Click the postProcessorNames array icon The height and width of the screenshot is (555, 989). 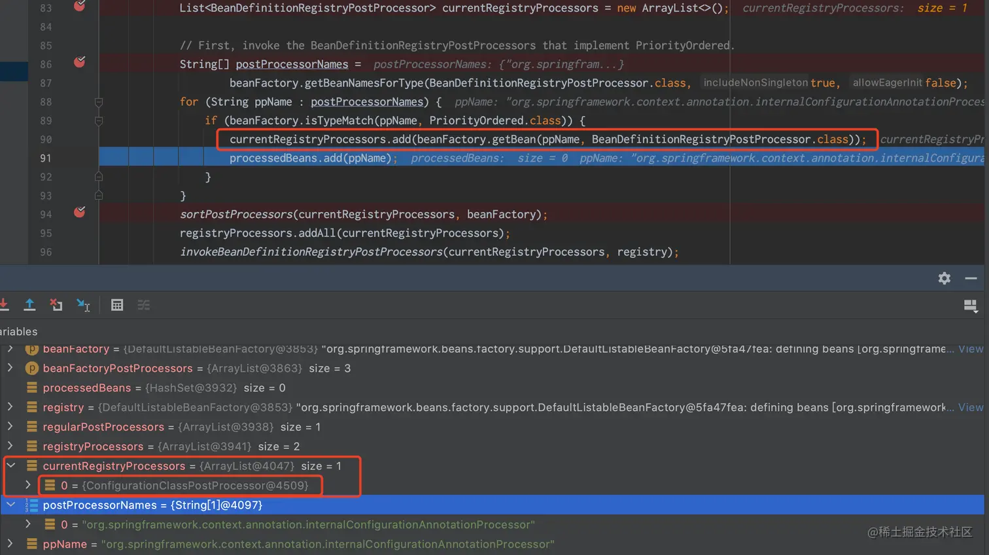(x=31, y=505)
